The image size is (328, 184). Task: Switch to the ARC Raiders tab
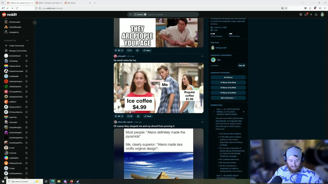click(x=78, y=3)
